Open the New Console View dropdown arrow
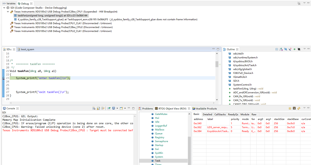 pyautogui.click(x=125, y=108)
